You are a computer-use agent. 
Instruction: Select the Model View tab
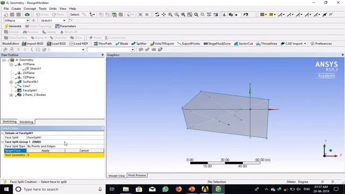[116, 176]
